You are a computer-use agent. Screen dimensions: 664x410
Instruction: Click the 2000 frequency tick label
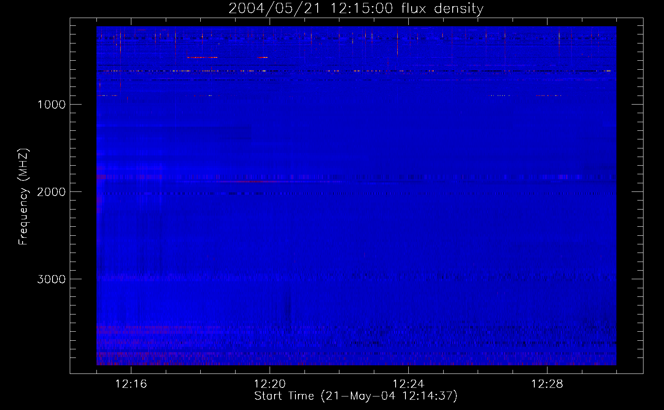coord(51,192)
